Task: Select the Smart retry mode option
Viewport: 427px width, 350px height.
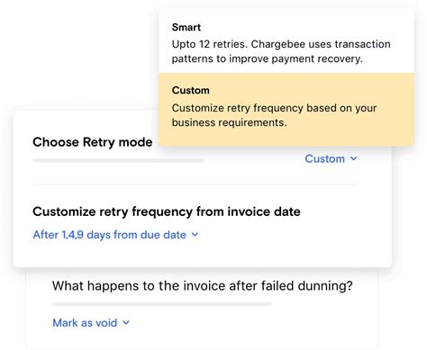Action: [x=286, y=40]
